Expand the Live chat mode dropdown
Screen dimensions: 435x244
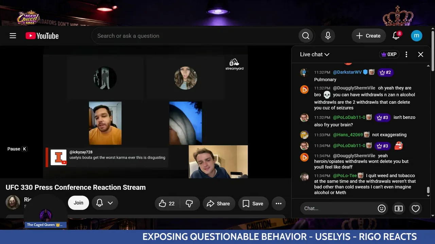coord(315,54)
